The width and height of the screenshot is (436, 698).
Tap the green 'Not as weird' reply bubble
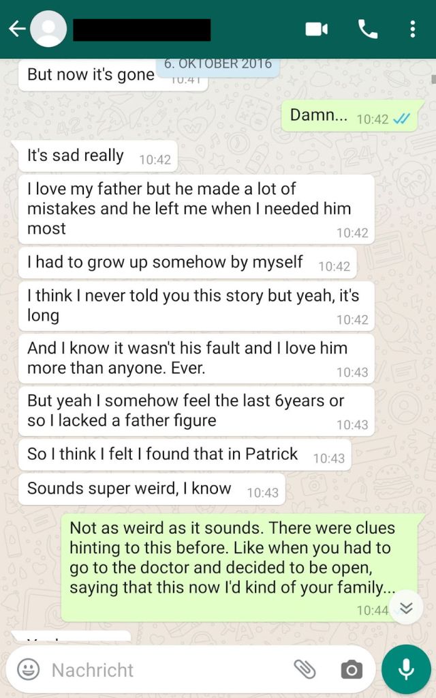point(240,568)
